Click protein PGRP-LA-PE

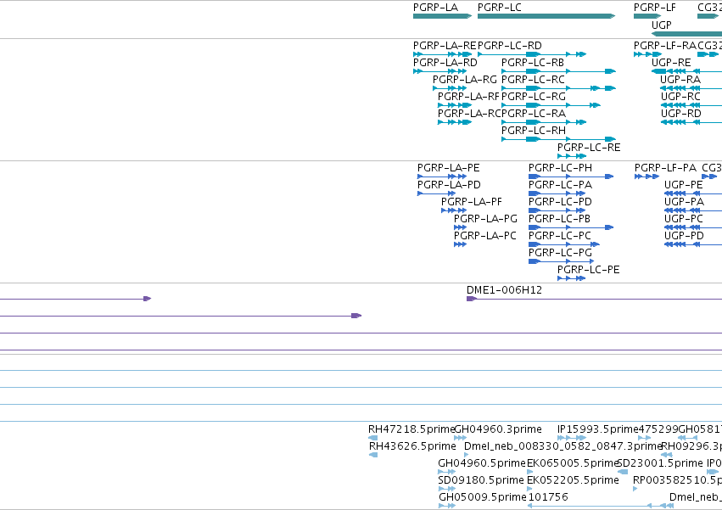click(442, 177)
